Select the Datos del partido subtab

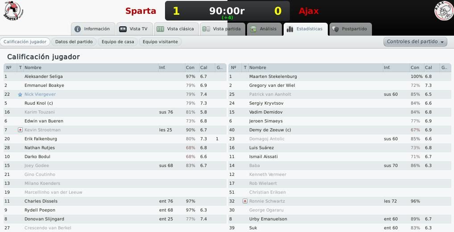74,42
